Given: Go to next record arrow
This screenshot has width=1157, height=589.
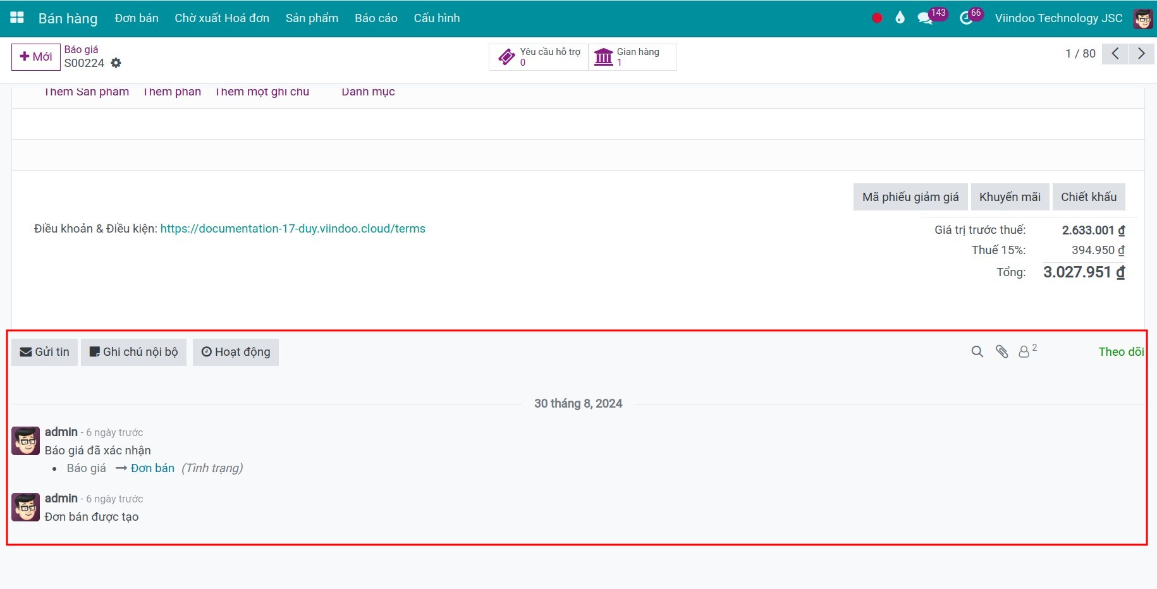Looking at the screenshot, I should 1141,54.
